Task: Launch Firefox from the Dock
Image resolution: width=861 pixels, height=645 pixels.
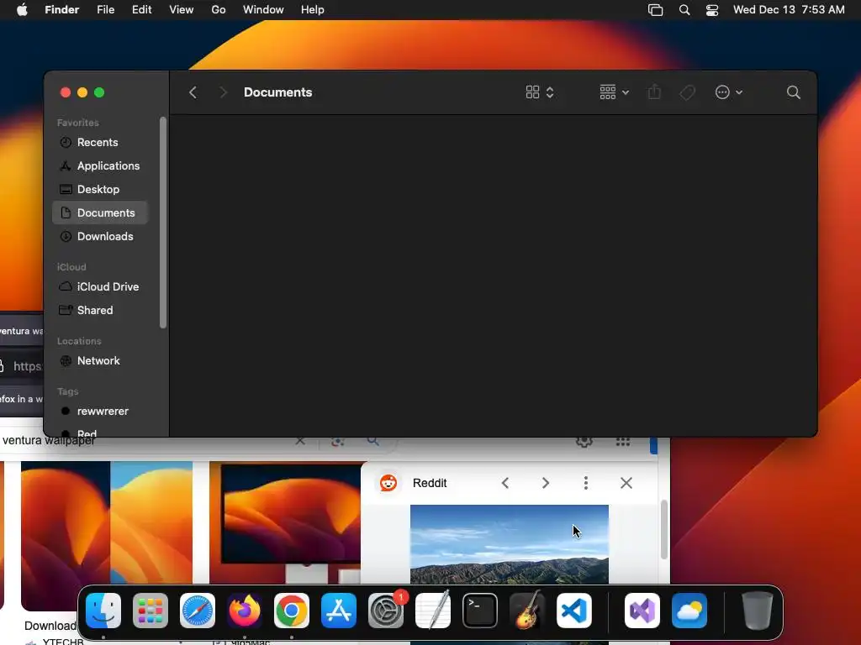Action: click(x=245, y=611)
